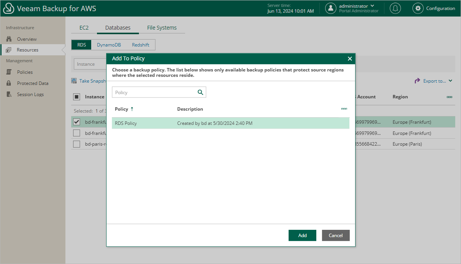The image size is (461, 264).
Task: Switch to the EC2 tab
Action: (x=84, y=28)
